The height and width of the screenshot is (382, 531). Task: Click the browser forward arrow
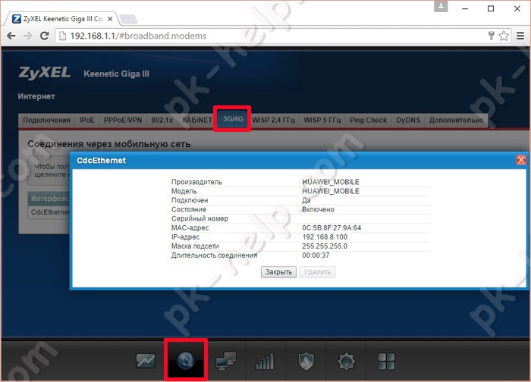[x=27, y=36]
